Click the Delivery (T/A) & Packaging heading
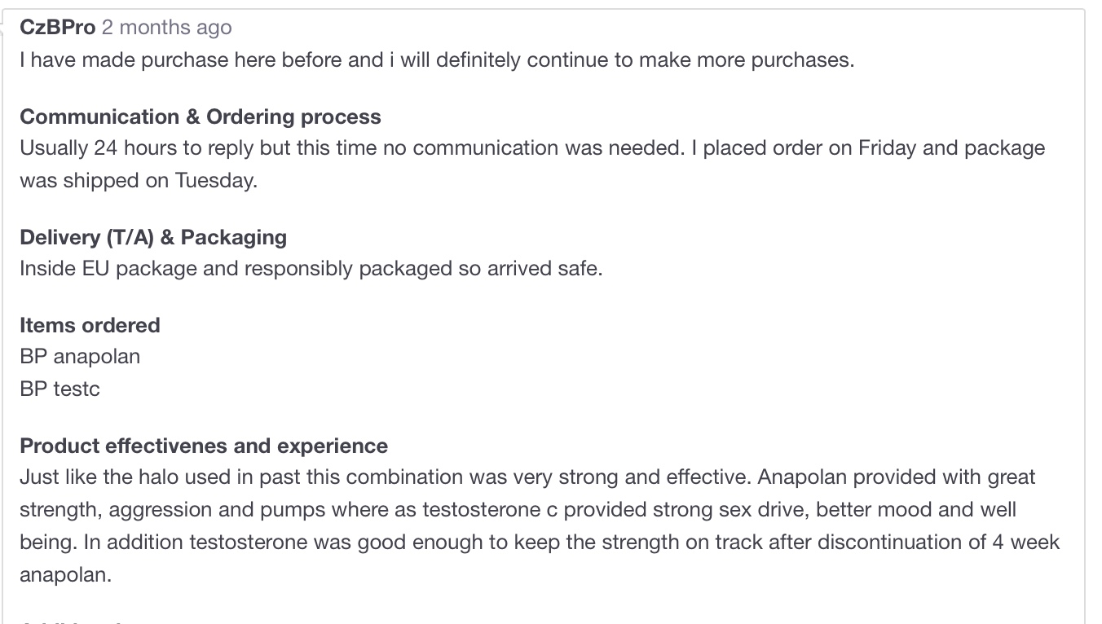This screenshot has width=1102, height=624. tap(153, 238)
